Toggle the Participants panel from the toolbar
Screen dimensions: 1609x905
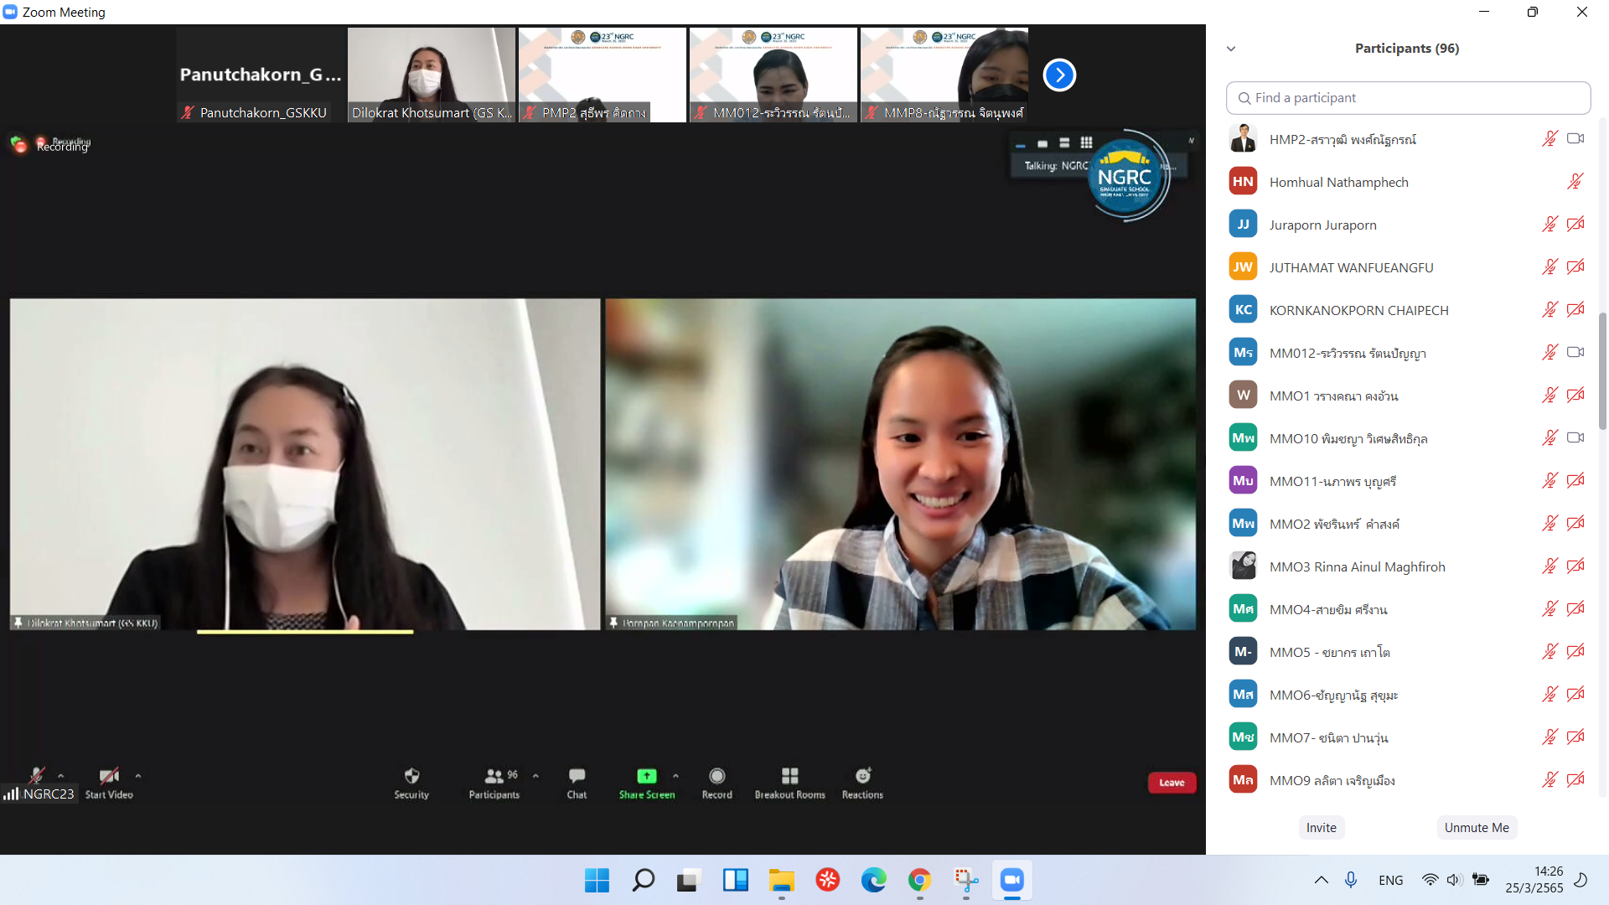coord(494,776)
